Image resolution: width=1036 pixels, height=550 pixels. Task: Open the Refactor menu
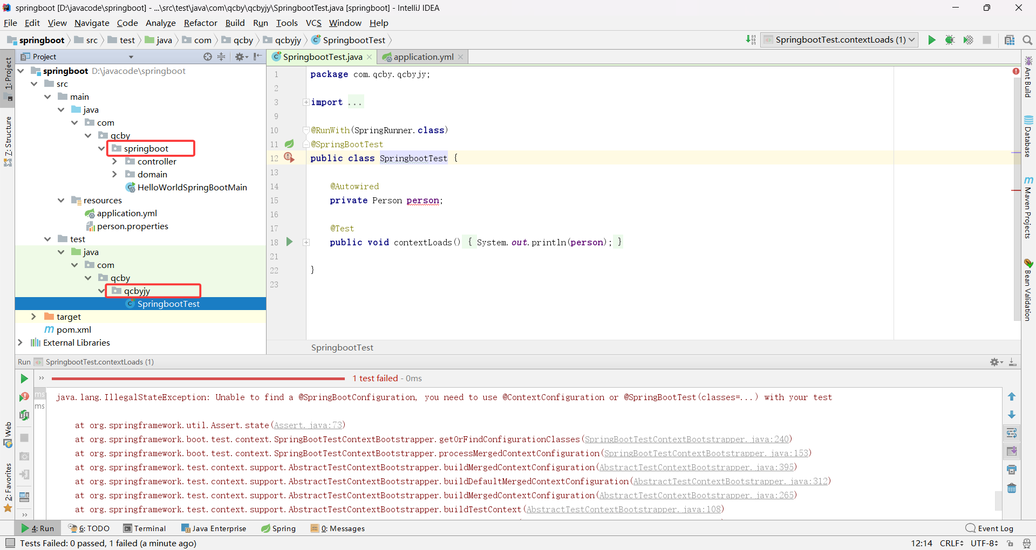(x=200, y=23)
